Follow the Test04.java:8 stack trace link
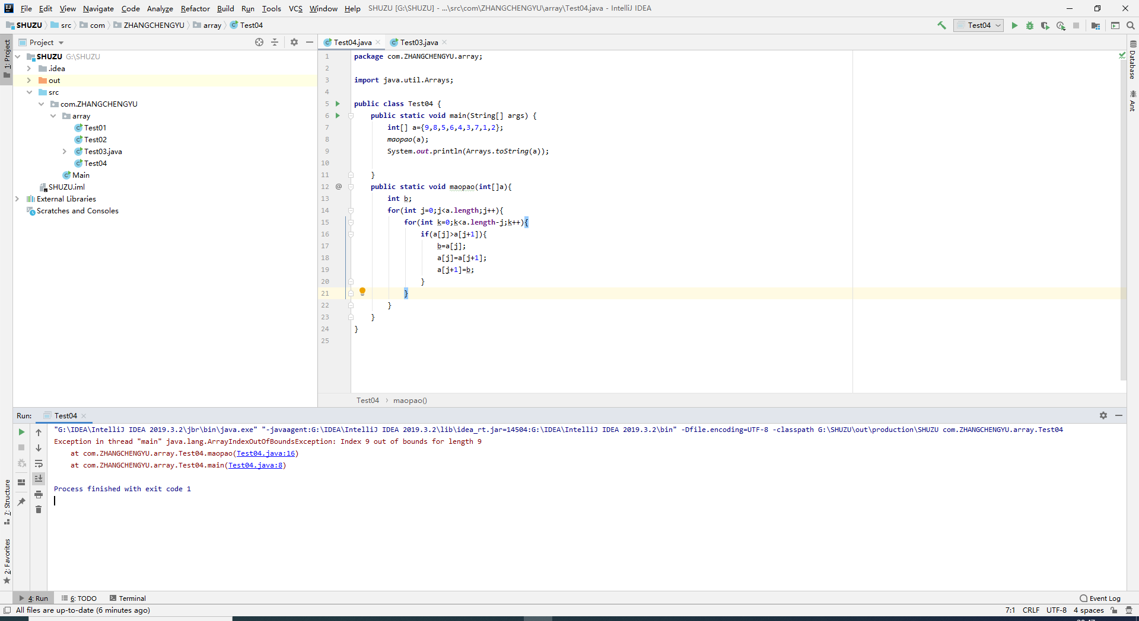1139x621 pixels. click(256, 465)
